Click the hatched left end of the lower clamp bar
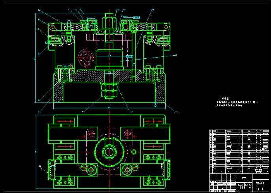271x193 pixels. point(51,170)
